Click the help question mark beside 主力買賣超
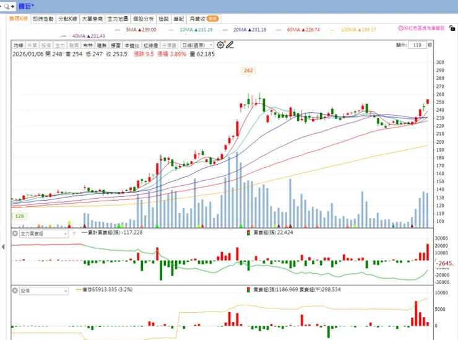The width and height of the screenshot is (458, 340). 74,233
